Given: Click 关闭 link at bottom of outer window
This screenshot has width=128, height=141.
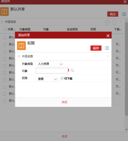Looking at the screenshot, I should coord(64,137).
